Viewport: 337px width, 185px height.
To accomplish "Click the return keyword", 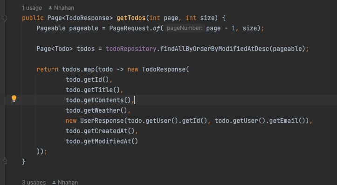I will (x=47, y=69).
